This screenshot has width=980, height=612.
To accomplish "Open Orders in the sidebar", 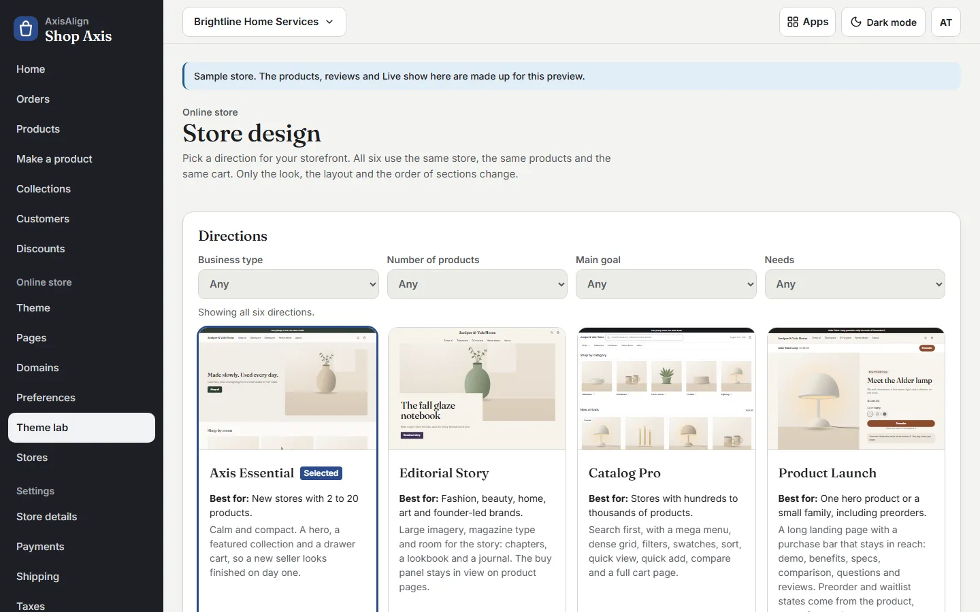I will [82, 99].
